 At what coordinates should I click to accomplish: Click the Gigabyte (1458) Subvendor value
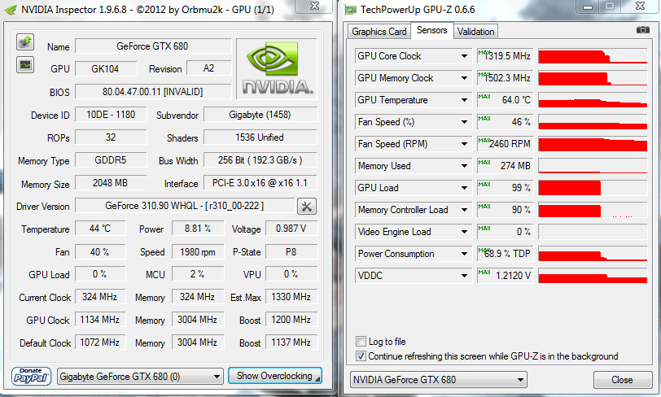pyautogui.click(x=260, y=115)
